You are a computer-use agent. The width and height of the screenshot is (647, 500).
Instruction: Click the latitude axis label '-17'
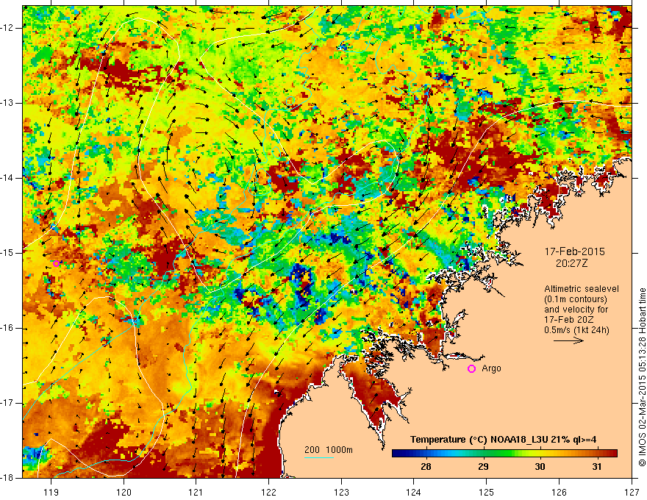click(7, 403)
